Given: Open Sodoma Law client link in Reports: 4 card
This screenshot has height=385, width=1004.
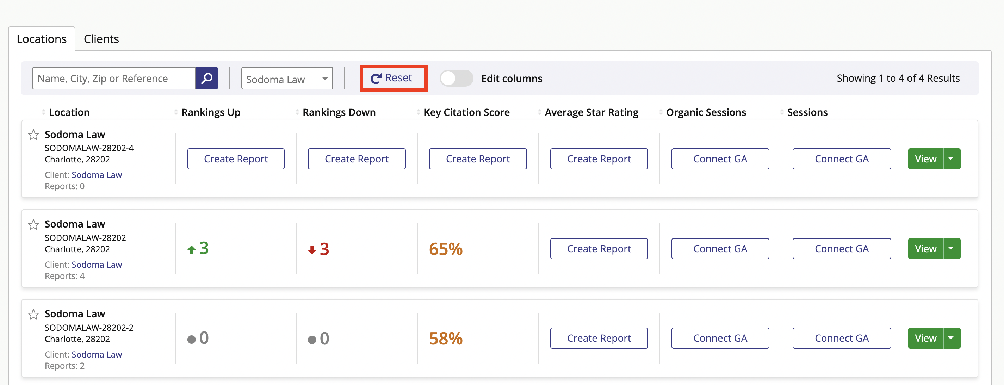Looking at the screenshot, I should tap(97, 265).
